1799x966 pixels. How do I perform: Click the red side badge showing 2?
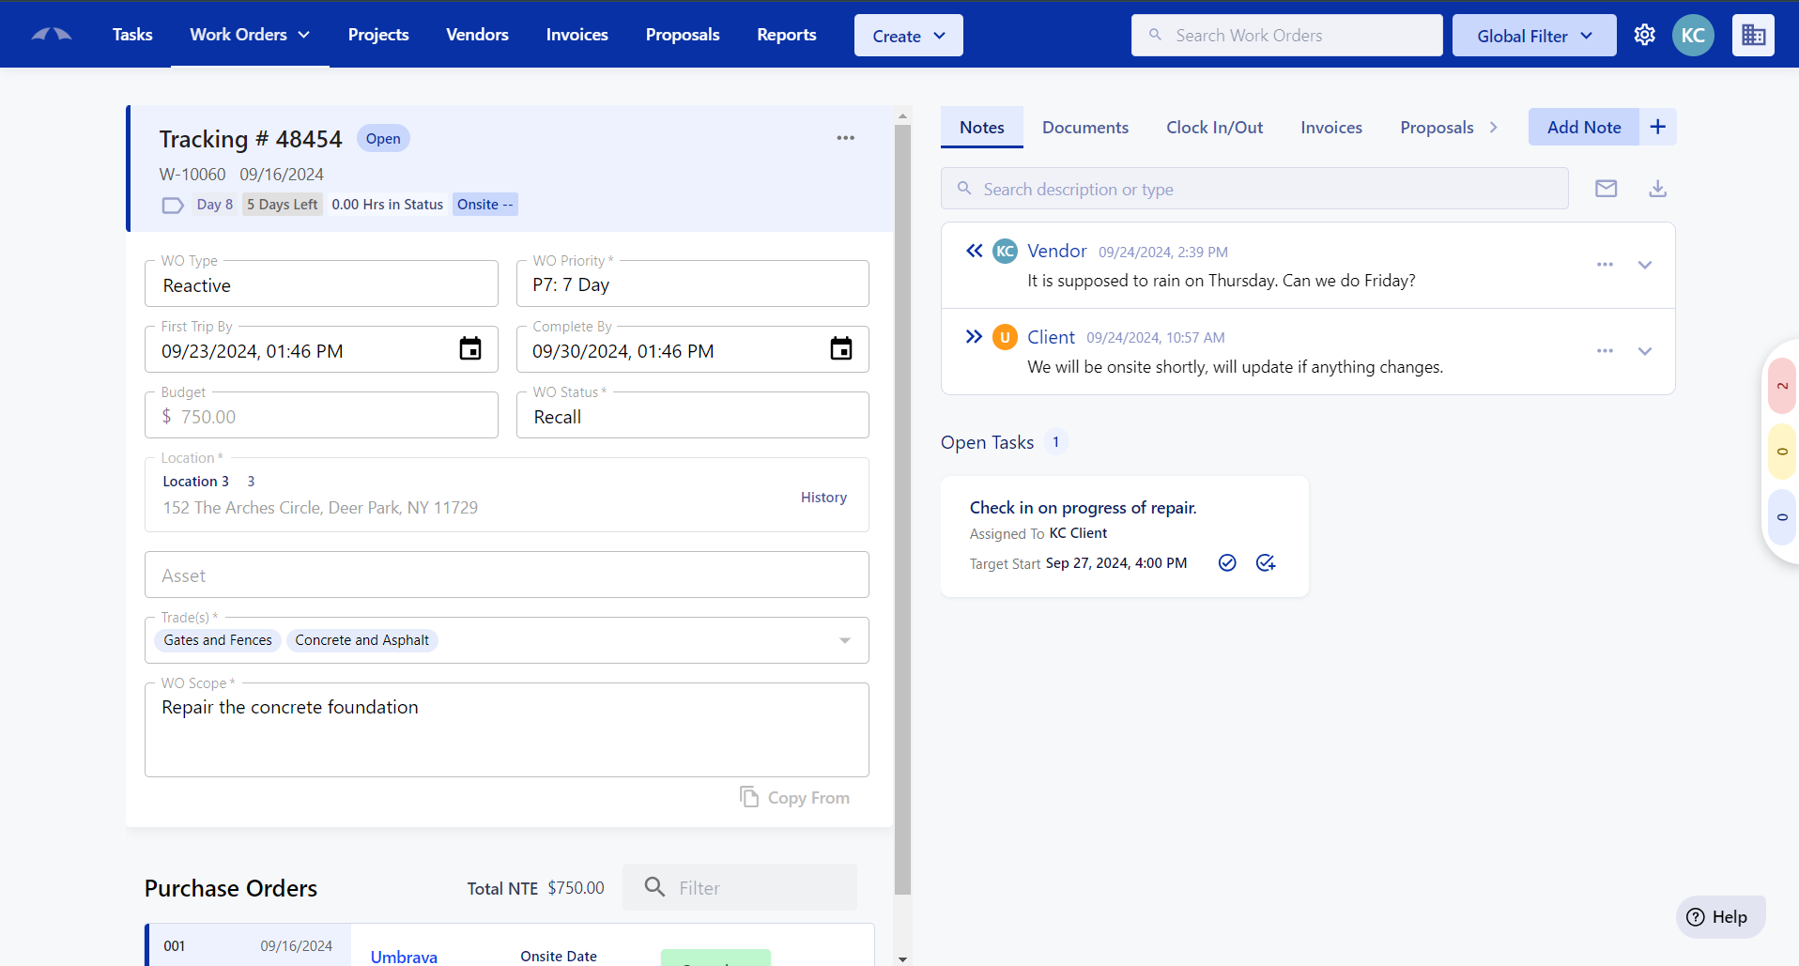click(1782, 386)
